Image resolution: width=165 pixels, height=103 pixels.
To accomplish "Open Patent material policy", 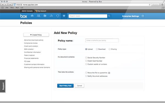I will coord(29,55).
